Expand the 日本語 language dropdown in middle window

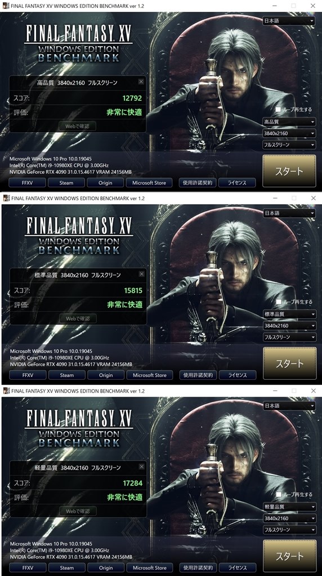[289, 213]
